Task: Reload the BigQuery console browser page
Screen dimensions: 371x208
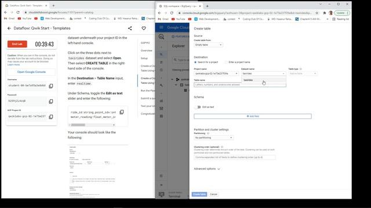Action: pos(172,13)
